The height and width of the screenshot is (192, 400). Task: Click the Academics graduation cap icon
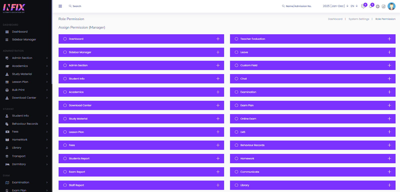(x=7, y=66)
